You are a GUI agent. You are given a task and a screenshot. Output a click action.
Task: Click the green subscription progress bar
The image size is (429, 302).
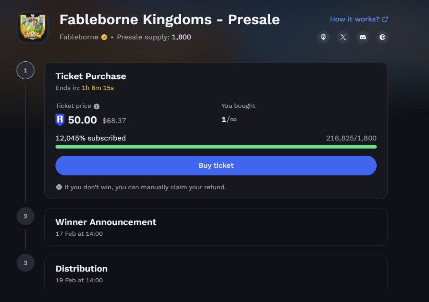(x=216, y=147)
